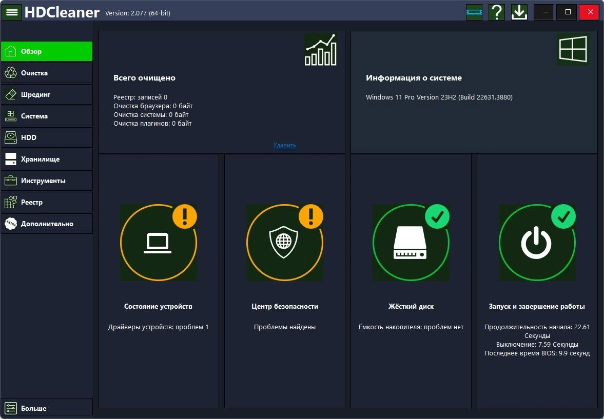Click the Windows logo system info icon
The image size is (604, 419).
coord(573,49)
